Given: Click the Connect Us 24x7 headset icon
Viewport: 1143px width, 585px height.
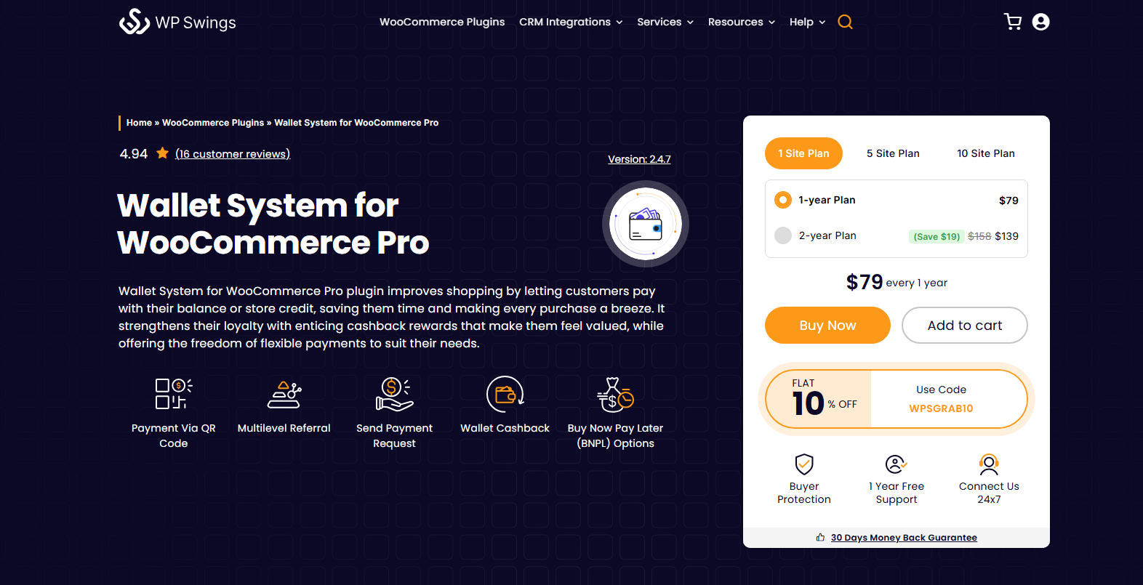Looking at the screenshot, I should [x=989, y=464].
